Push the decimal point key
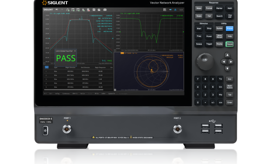 coord(205,102)
